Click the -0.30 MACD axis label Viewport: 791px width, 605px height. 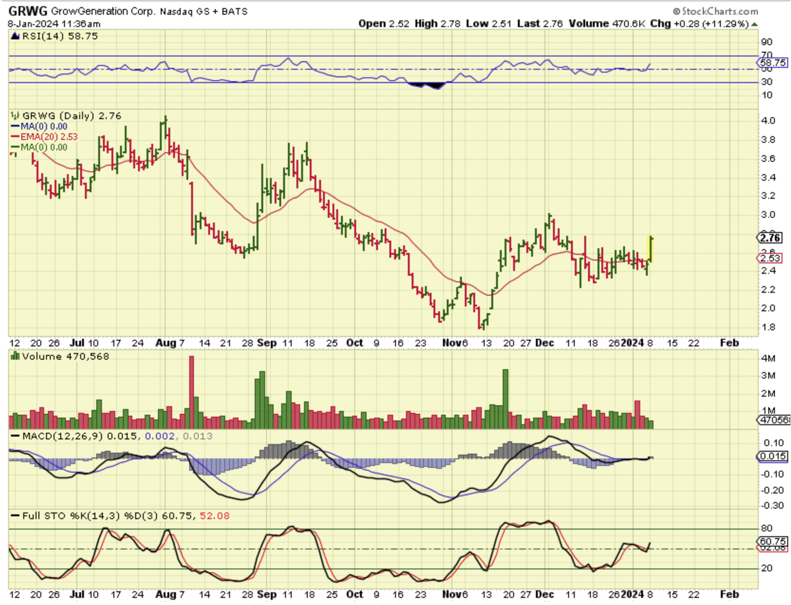pos(773,505)
